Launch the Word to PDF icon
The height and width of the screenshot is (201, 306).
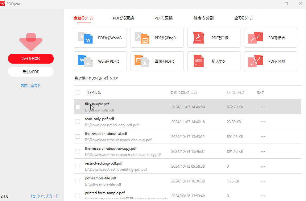(x=85, y=61)
